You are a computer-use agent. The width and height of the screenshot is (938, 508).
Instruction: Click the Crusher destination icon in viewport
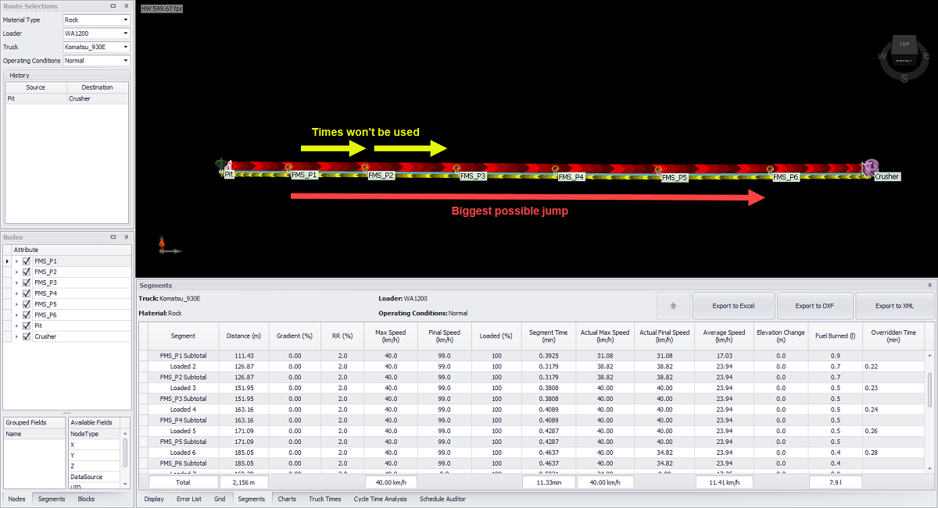tap(870, 167)
